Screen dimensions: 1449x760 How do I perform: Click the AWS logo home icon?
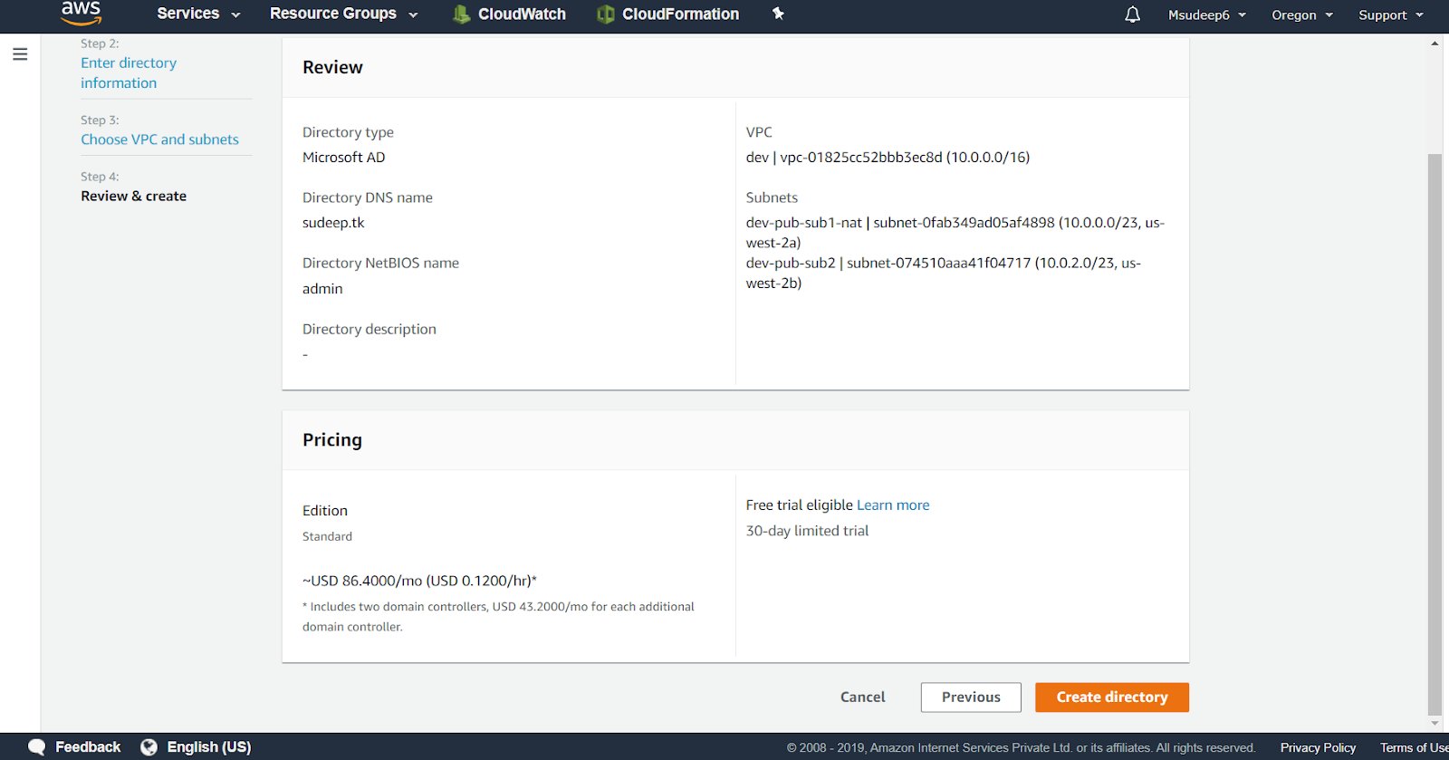(81, 13)
